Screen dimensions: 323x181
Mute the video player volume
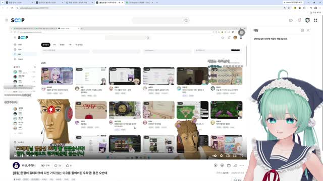(x=34, y=156)
